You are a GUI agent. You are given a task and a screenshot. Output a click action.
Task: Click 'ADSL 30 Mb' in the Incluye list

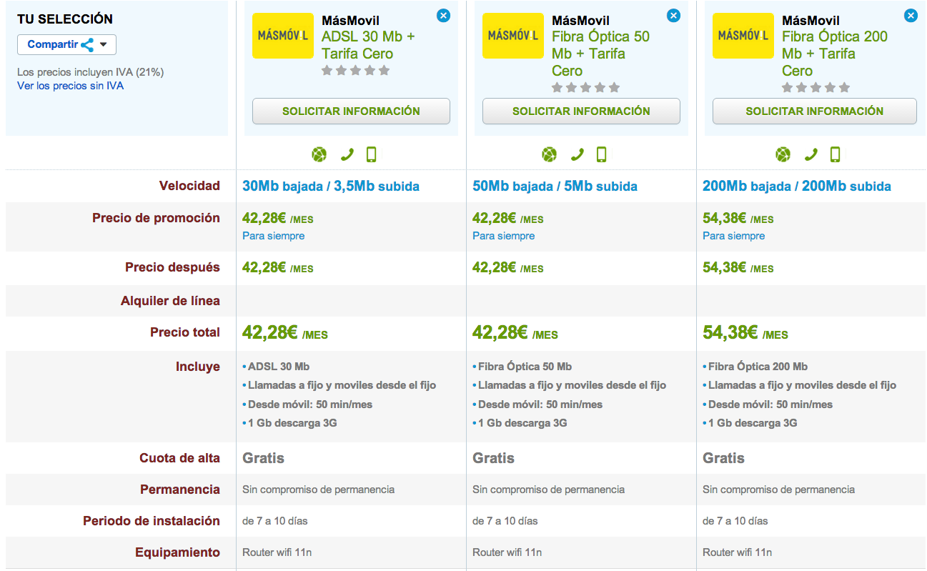tap(279, 367)
